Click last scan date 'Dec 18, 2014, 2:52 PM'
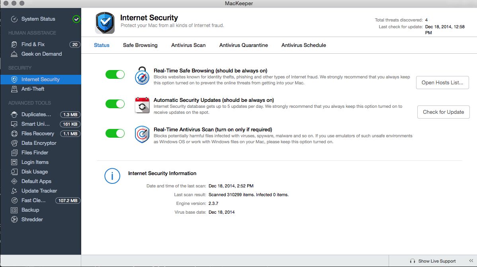This screenshot has height=267, width=477. [x=231, y=186]
